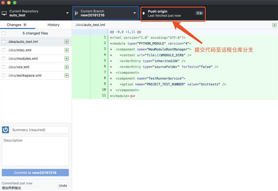Screen dimensions: 278x191
Task: Click the added-file icon in the diff header
Action: [274, 25]
